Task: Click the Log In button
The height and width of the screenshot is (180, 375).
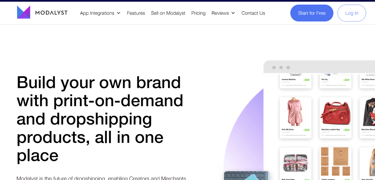Action: pyautogui.click(x=352, y=13)
